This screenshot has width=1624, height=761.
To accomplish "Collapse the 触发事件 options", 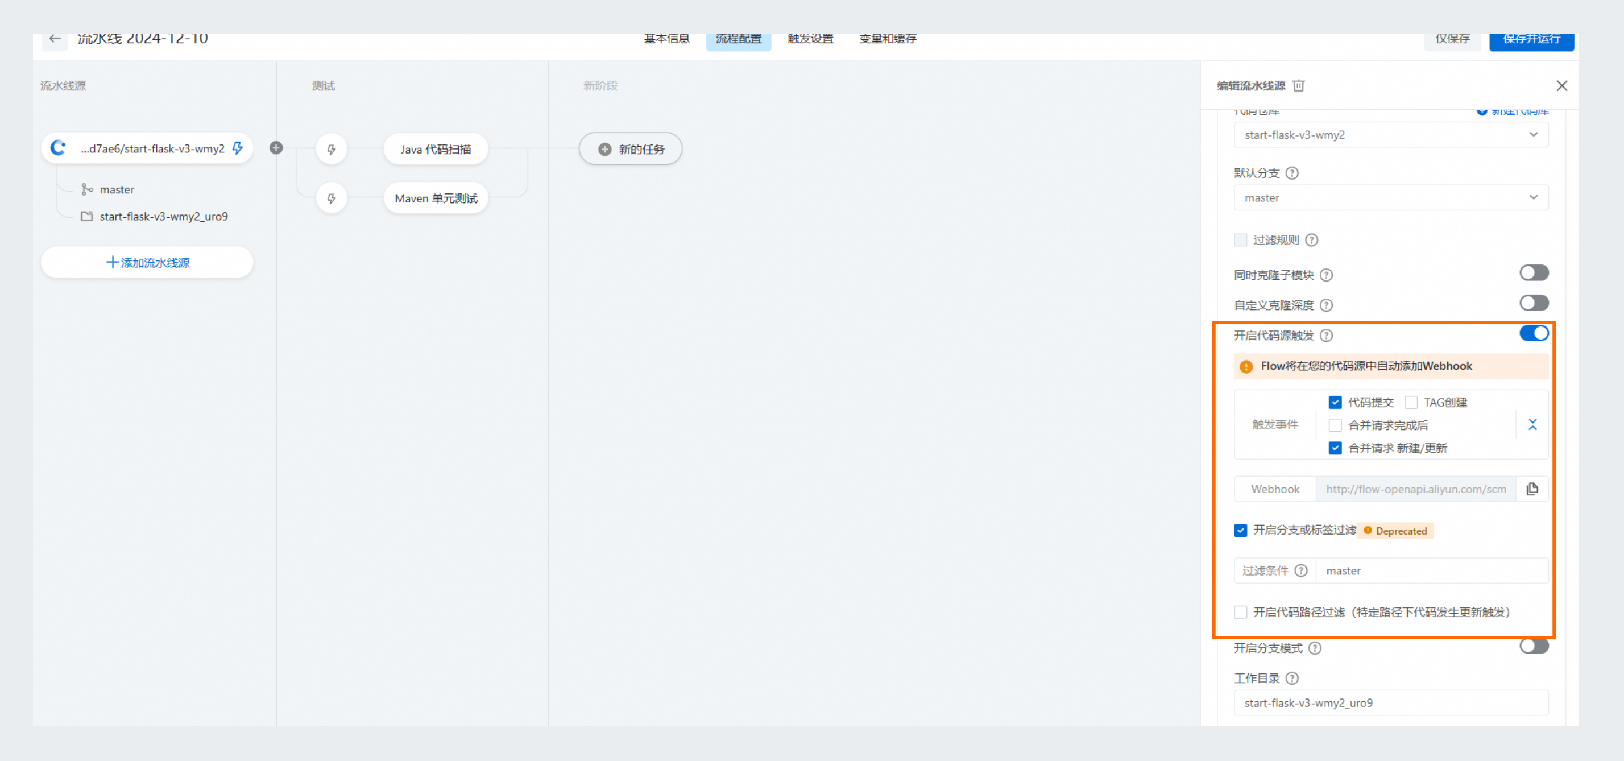I will click(1533, 425).
